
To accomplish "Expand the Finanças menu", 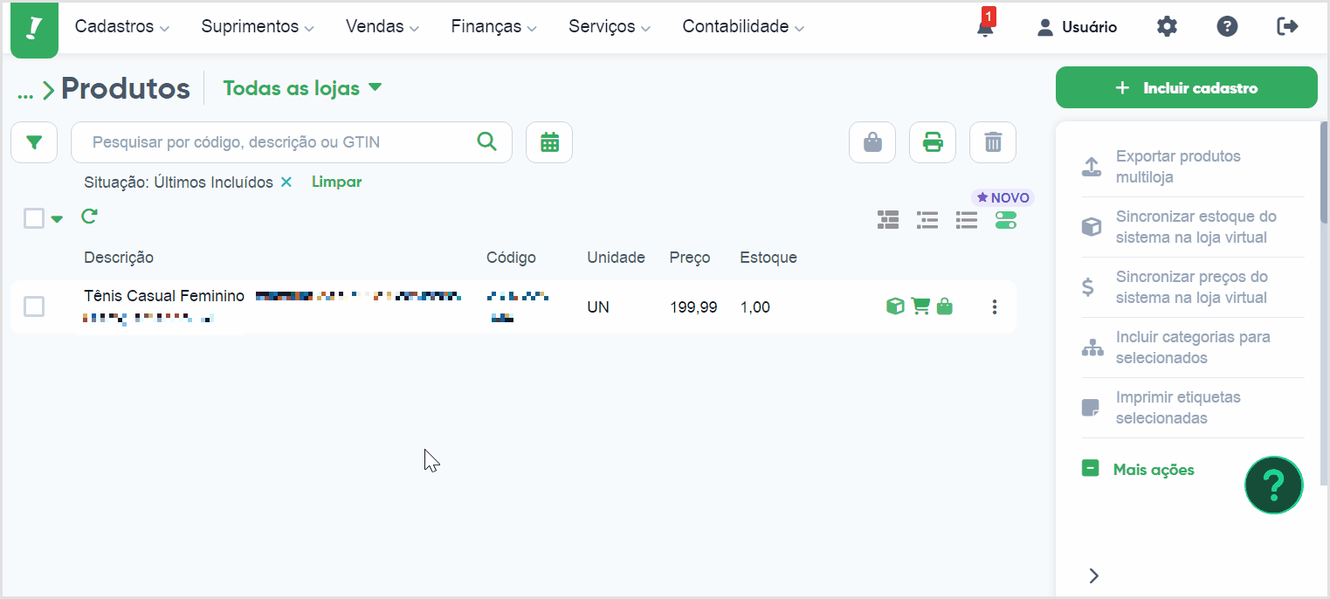I will point(494,27).
